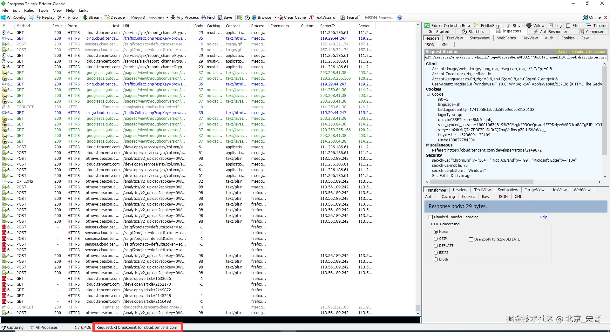Viewport: 610px width, 332px height.
Task: Select the OPTIONS method session row
Action: 208,181
